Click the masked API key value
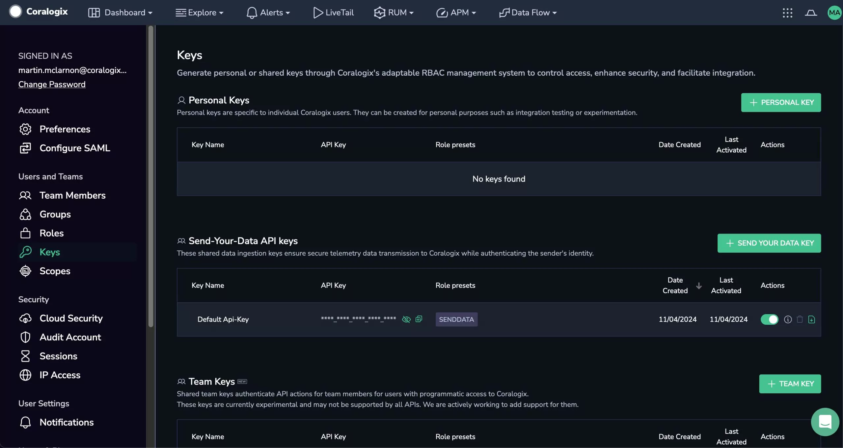 tap(358, 319)
